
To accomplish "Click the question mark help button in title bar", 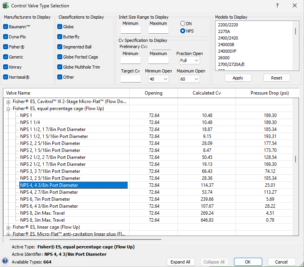I will [x=277, y=5].
